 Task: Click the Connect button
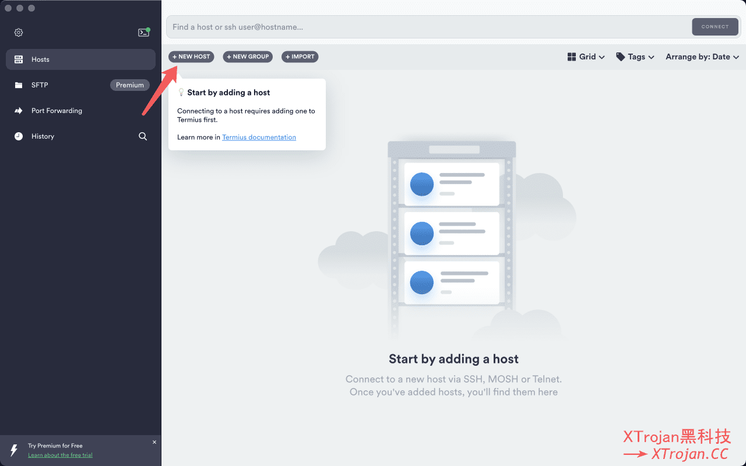point(715,27)
